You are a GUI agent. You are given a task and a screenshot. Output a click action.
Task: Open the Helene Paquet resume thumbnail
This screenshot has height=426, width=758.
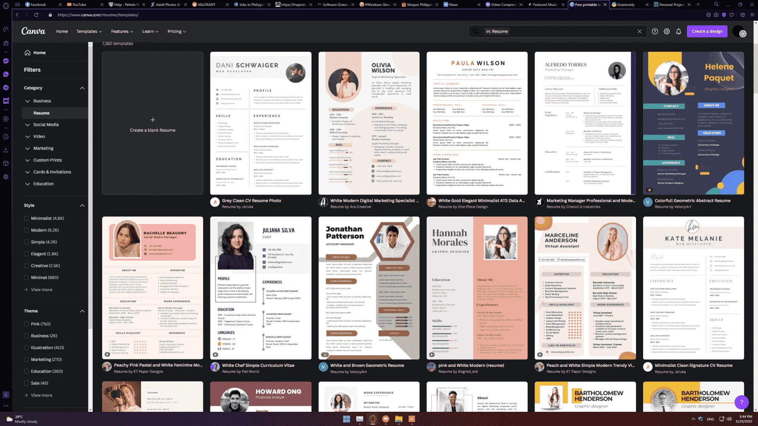(x=693, y=123)
